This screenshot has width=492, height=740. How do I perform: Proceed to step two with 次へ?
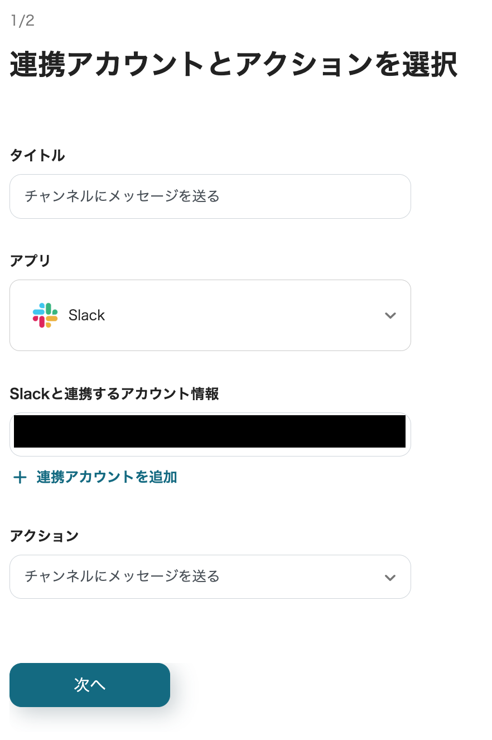[x=90, y=685]
